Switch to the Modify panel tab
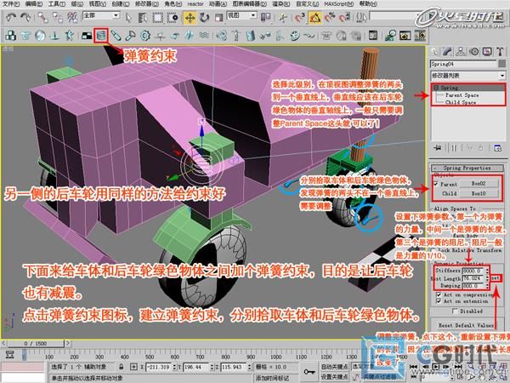The image size is (510, 383). 448,51
